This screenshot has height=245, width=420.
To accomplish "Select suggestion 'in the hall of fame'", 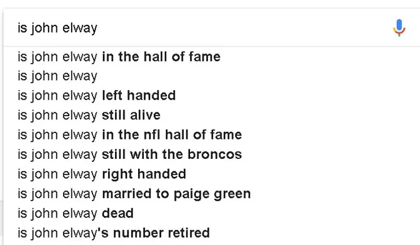I will [211, 57].
